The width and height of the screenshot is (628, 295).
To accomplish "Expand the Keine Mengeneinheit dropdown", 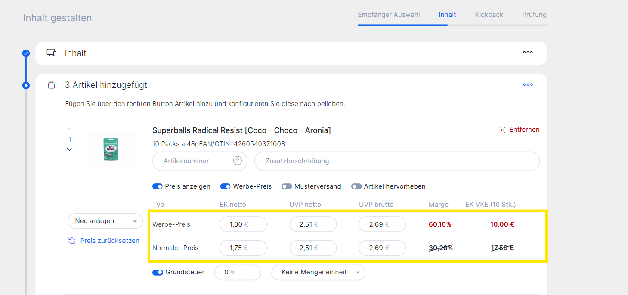I will point(318,272).
